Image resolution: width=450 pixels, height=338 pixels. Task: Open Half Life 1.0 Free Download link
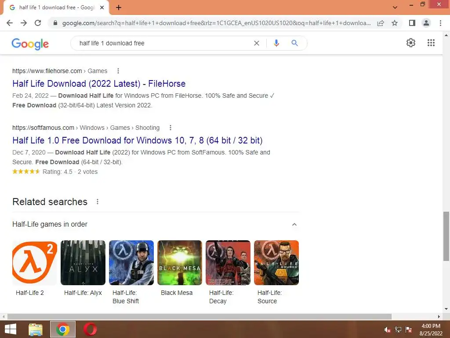click(x=138, y=140)
